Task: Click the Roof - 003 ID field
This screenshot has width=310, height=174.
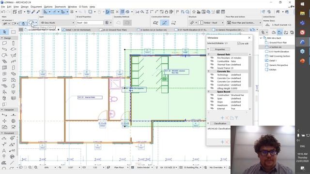Action: coord(90,23)
